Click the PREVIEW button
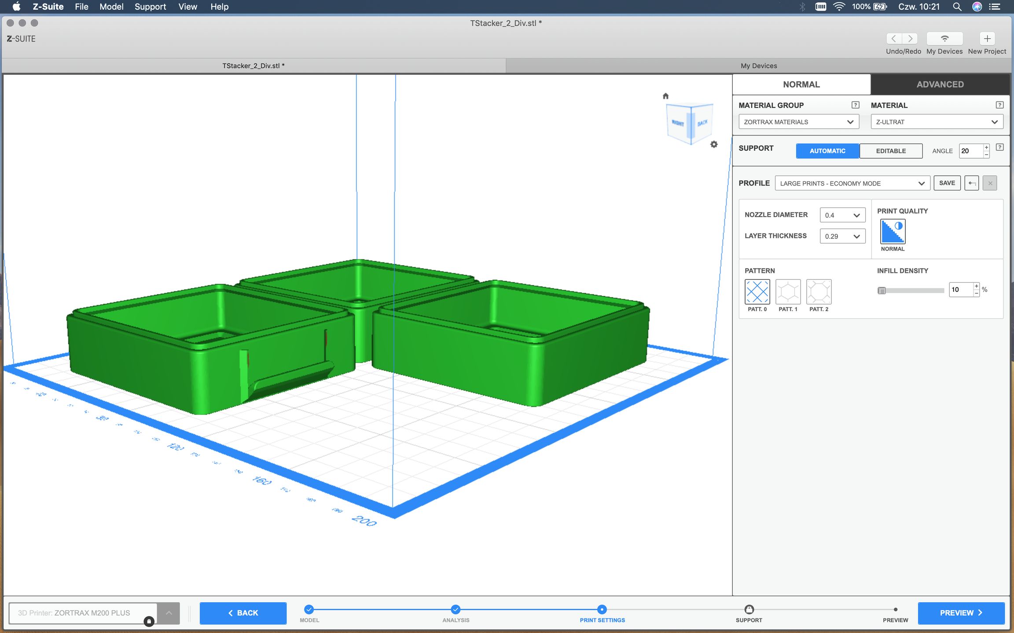Screen dimensions: 1014x633 click(961, 613)
